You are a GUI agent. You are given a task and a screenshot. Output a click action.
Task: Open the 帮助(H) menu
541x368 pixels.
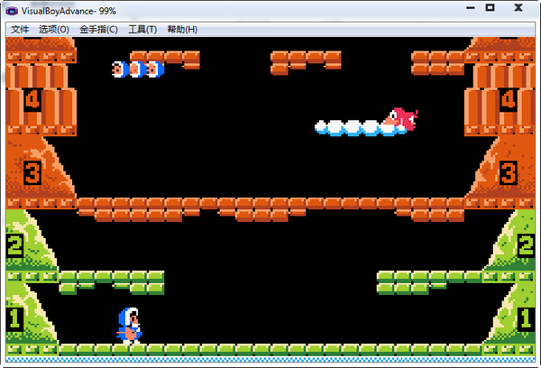[x=181, y=29]
